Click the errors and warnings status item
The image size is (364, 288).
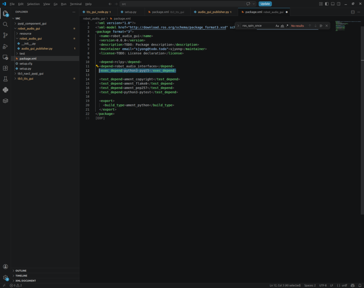coord(16,286)
